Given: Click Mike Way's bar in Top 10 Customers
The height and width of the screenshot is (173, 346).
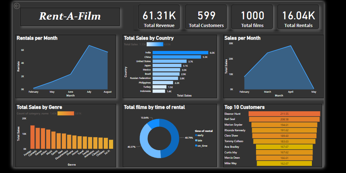Looking at the screenshot, I should click(x=284, y=164).
